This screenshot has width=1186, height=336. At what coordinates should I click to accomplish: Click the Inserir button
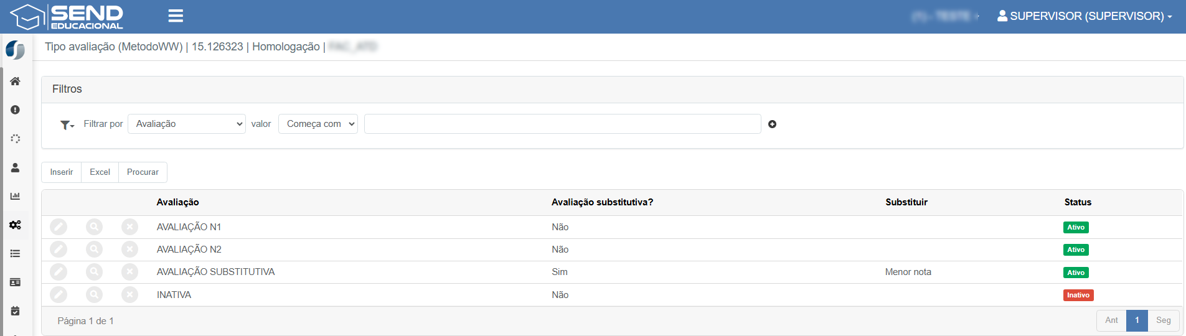(x=62, y=172)
